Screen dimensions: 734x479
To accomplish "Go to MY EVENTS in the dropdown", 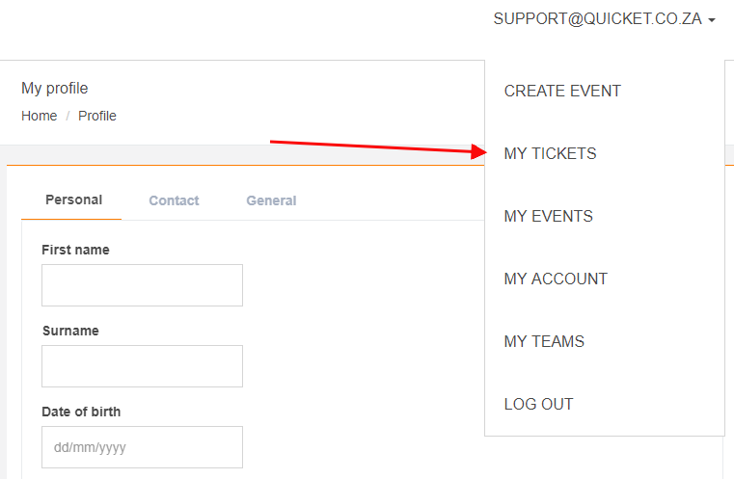I will click(x=548, y=216).
